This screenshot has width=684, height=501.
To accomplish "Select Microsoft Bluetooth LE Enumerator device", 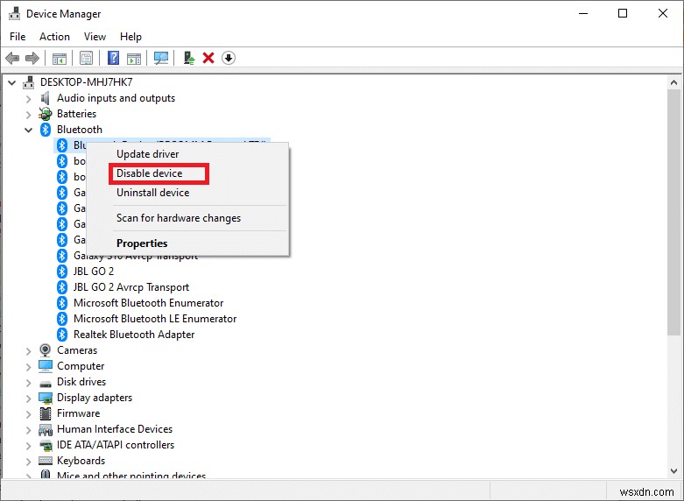I will click(x=155, y=319).
